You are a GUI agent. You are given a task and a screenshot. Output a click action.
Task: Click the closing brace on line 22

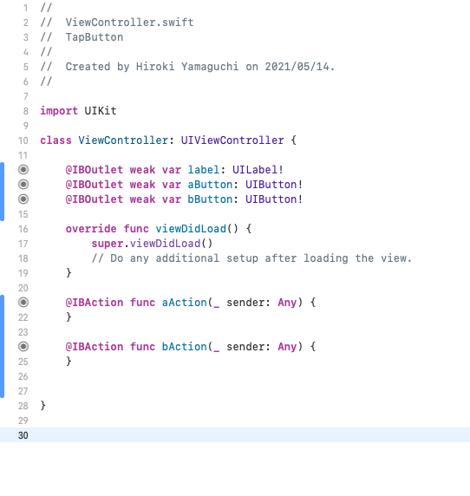coord(69,317)
